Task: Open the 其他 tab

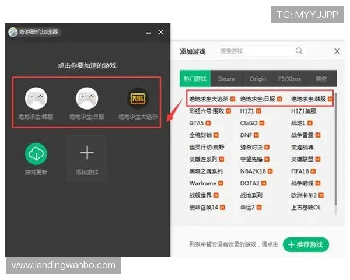Action: pos(321,79)
